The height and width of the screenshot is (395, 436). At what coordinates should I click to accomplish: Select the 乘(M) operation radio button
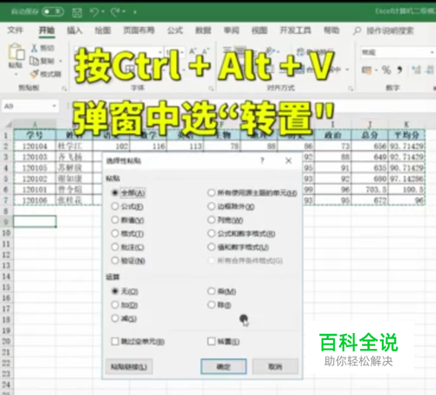point(211,291)
